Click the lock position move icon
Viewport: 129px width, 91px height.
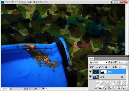pyautogui.click(x=103, y=67)
